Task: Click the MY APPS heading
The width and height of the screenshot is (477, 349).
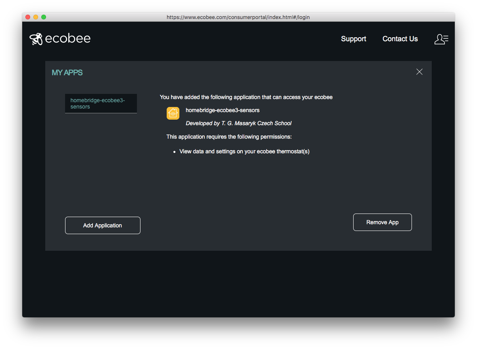Action: click(x=67, y=72)
